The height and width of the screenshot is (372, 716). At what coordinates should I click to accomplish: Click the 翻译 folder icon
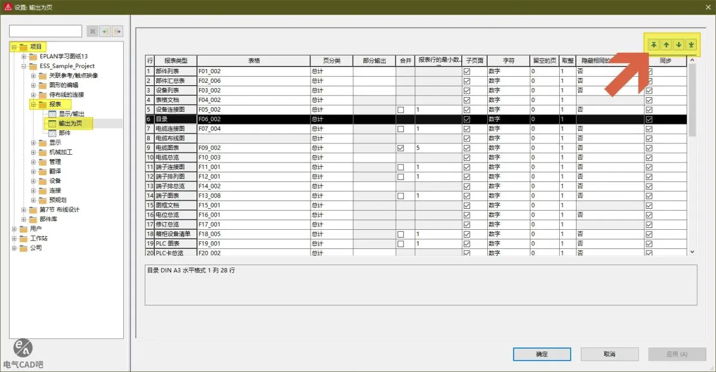click(x=43, y=172)
